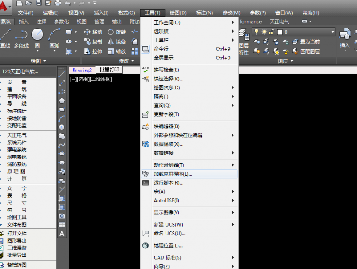Viewport: 357px width, 269px height.
Task: Select spline tool in vertical draw toolbar
Action: (x=62, y=145)
